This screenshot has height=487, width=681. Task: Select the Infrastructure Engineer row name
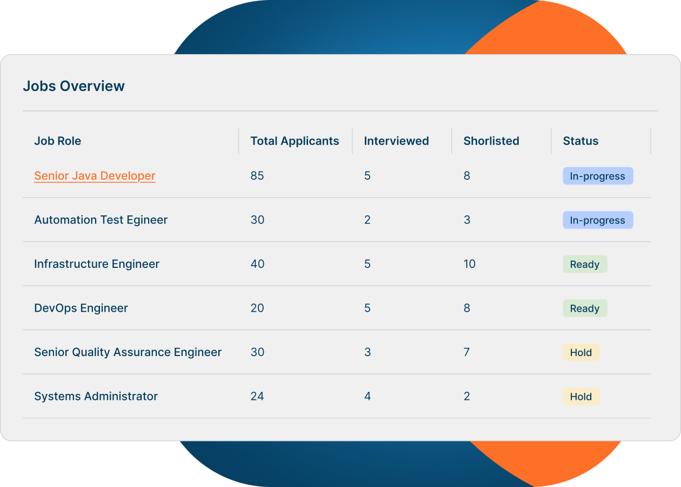point(97,264)
